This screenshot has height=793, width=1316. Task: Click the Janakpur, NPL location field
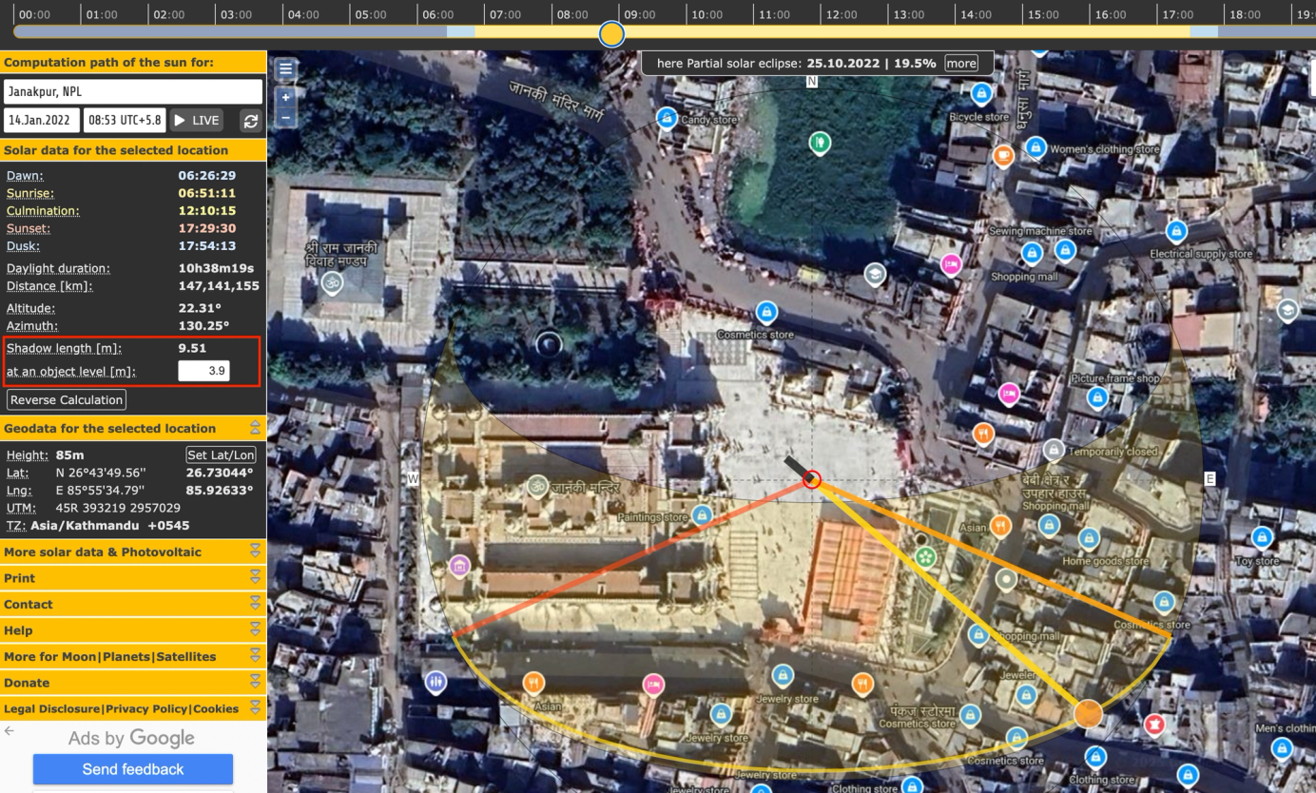point(133,92)
